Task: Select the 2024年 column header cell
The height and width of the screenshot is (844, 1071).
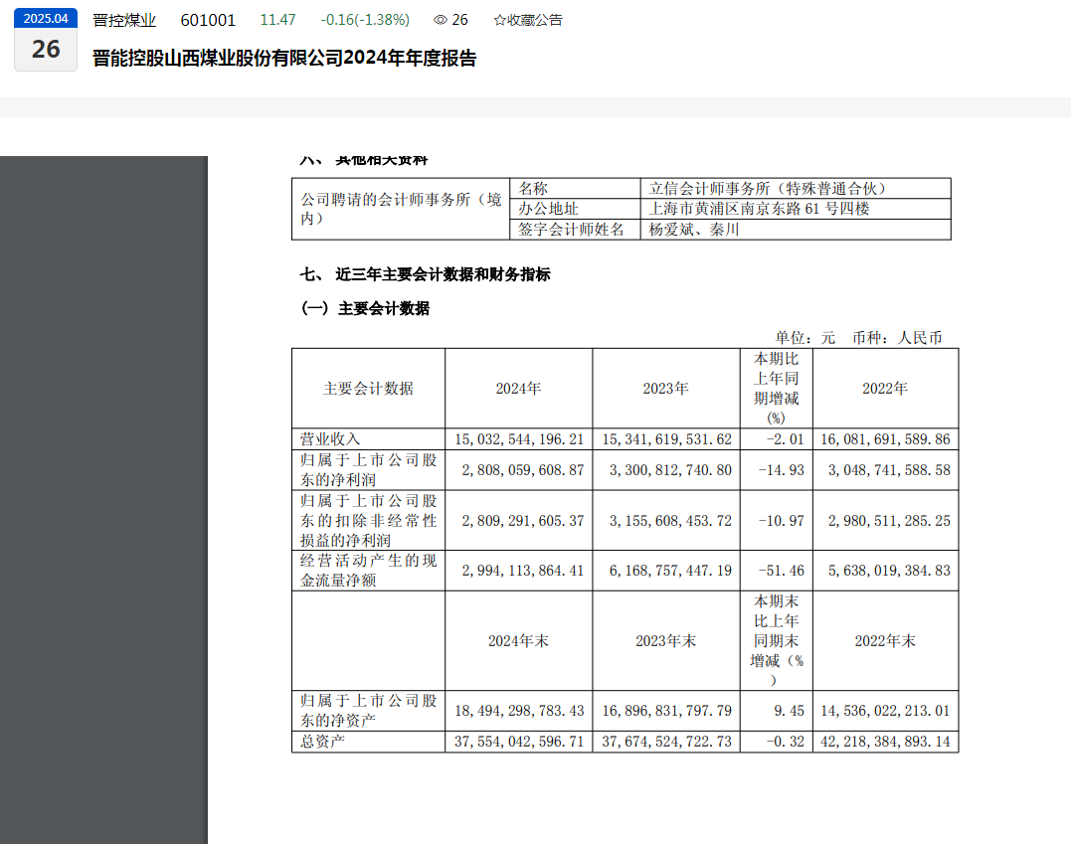Action: (x=518, y=389)
